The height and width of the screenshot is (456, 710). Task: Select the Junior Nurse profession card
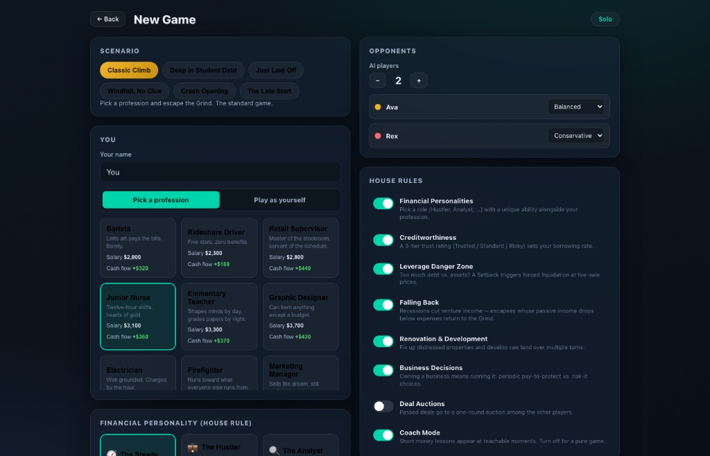tap(138, 317)
